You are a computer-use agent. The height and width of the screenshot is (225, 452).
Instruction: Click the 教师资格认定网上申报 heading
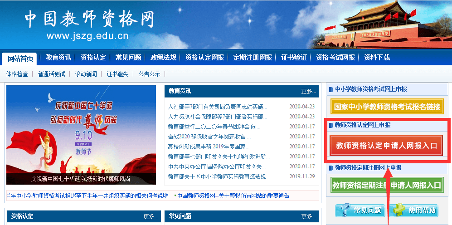click(363, 125)
